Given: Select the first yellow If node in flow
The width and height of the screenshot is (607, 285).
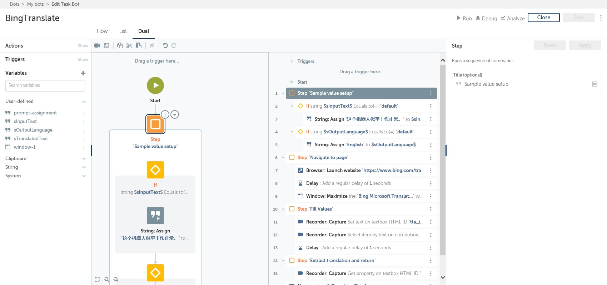Looking at the screenshot, I should [155, 170].
